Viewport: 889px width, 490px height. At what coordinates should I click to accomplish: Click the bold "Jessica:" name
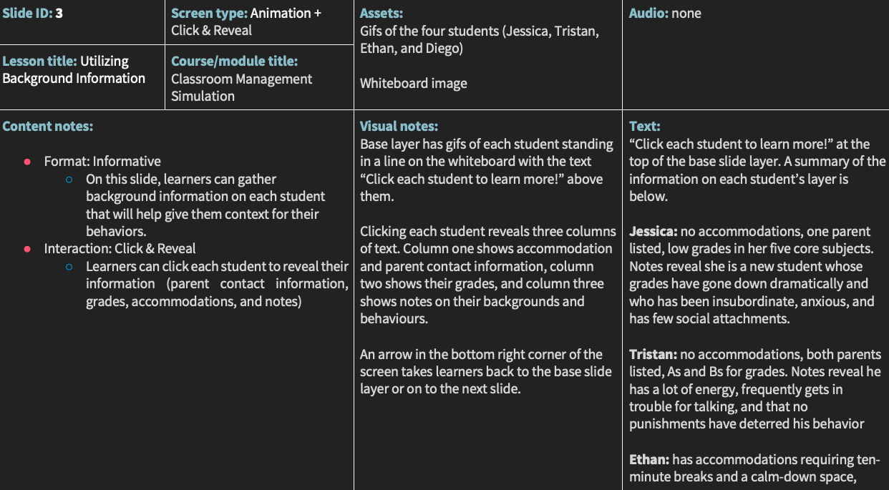pyautogui.click(x=653, y=232)
